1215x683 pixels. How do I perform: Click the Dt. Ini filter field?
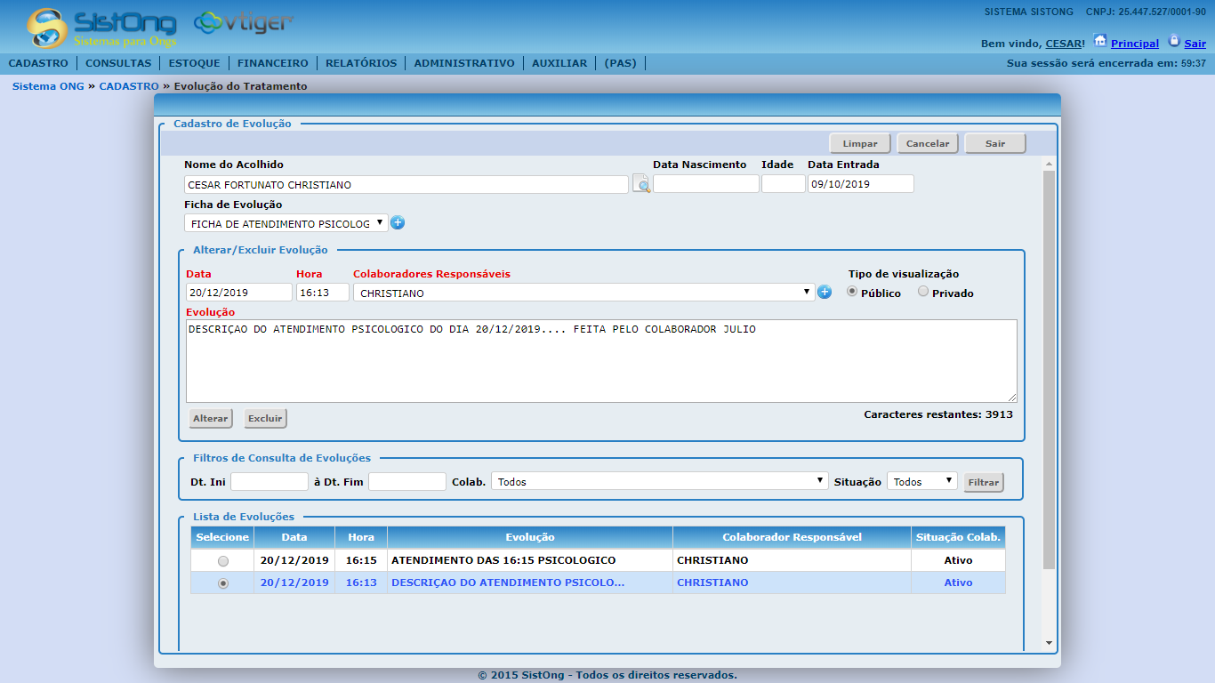(270, 481)
